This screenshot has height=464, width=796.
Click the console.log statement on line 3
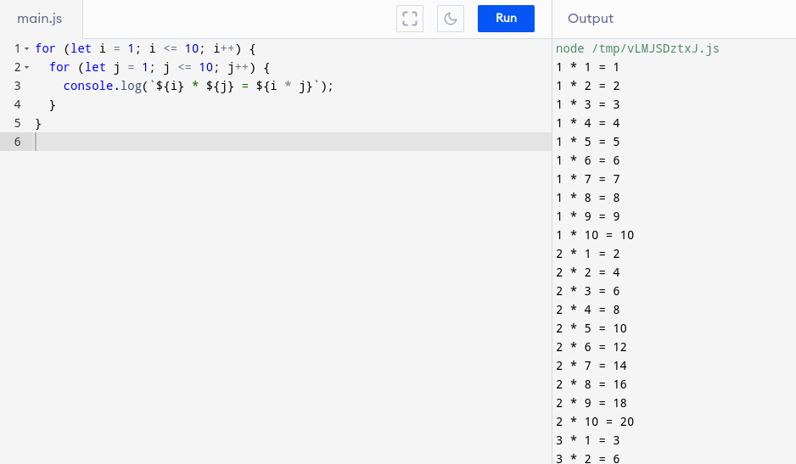tap(198, 86)
